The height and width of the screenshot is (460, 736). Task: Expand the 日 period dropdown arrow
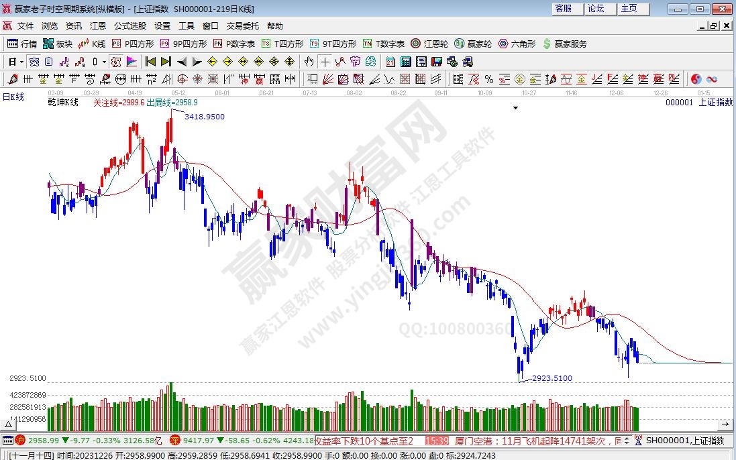pyautogui.click(x=21, y=62)
